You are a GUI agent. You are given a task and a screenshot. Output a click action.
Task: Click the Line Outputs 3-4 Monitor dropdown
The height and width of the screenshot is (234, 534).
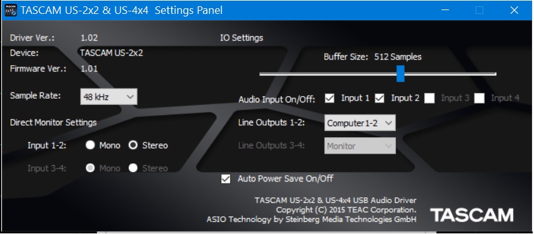point(360,145)
